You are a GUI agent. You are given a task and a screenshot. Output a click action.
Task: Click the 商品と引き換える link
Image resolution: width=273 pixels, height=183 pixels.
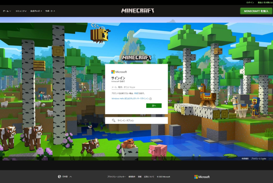(265, 2)
